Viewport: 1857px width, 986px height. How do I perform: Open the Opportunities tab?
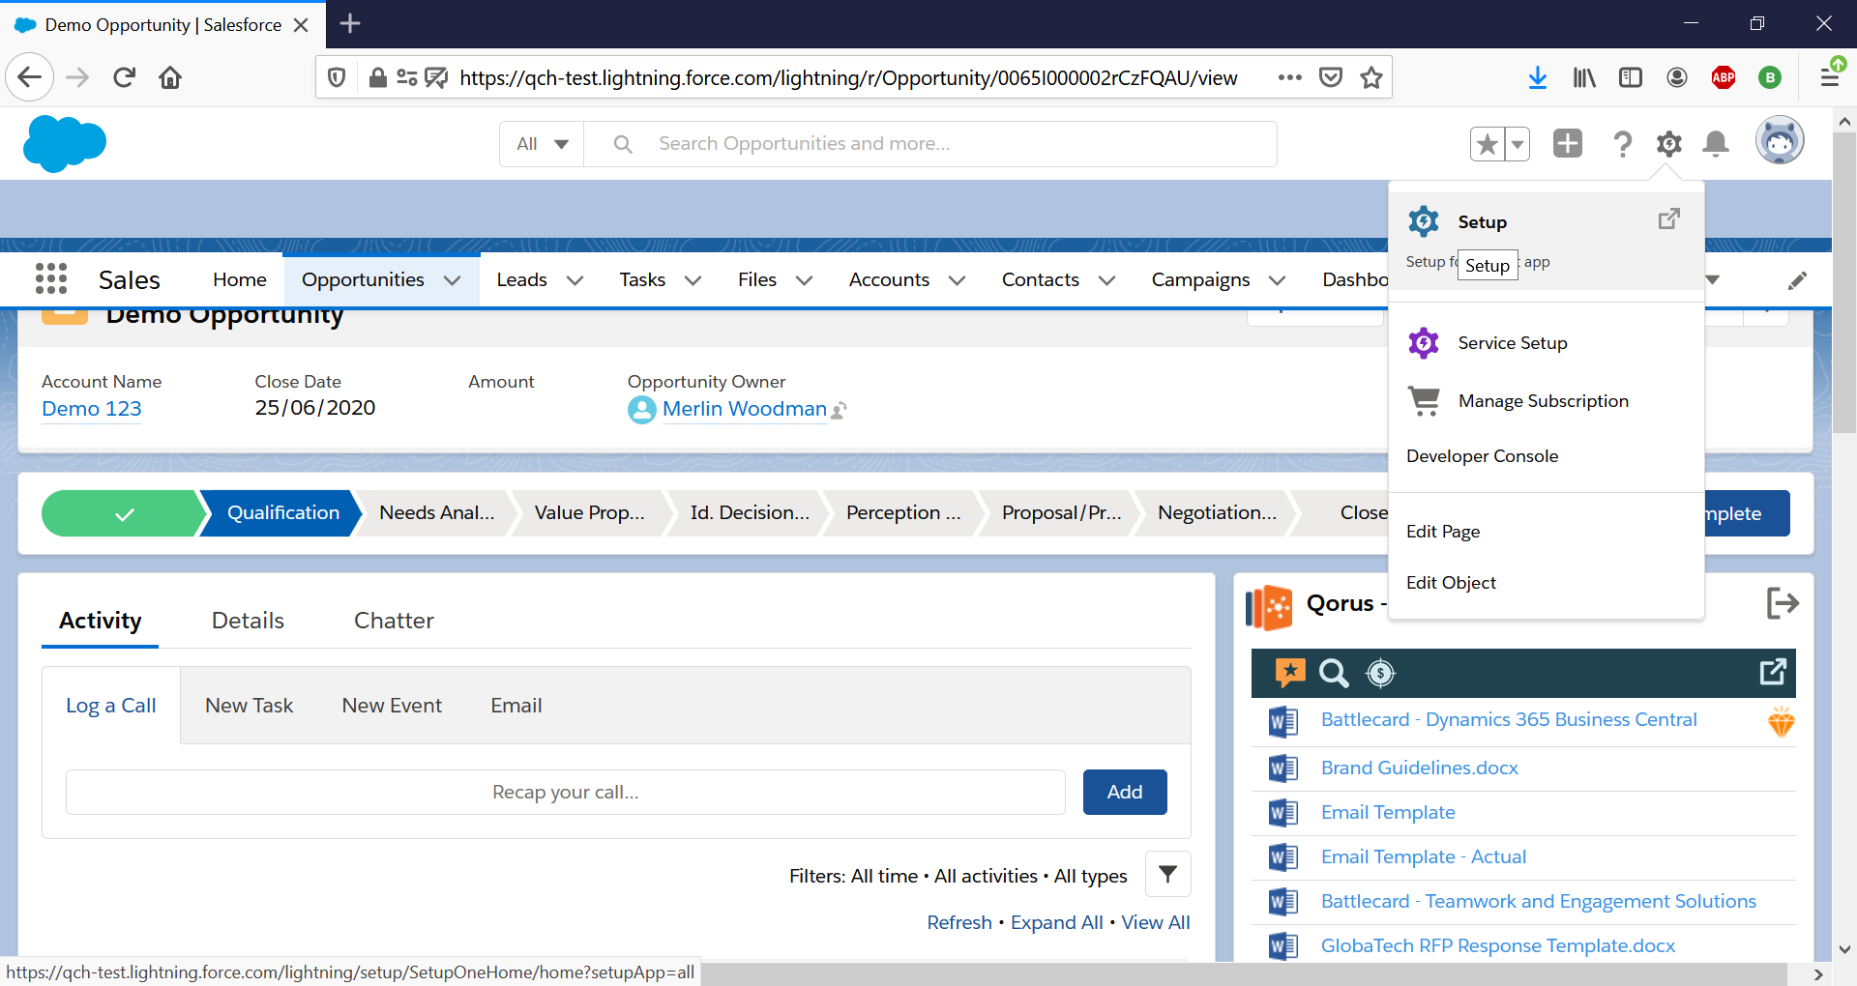point(363,279)
